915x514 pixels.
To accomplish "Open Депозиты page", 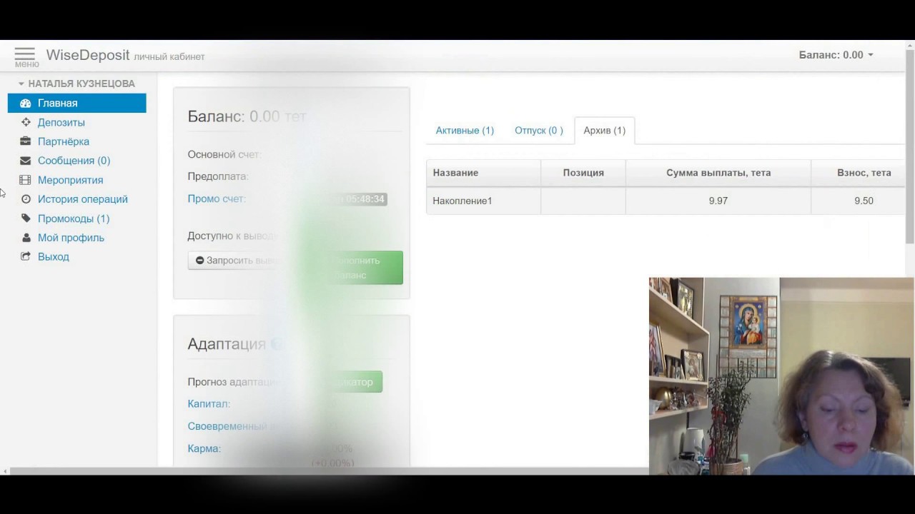I will (x=61, y=122).
